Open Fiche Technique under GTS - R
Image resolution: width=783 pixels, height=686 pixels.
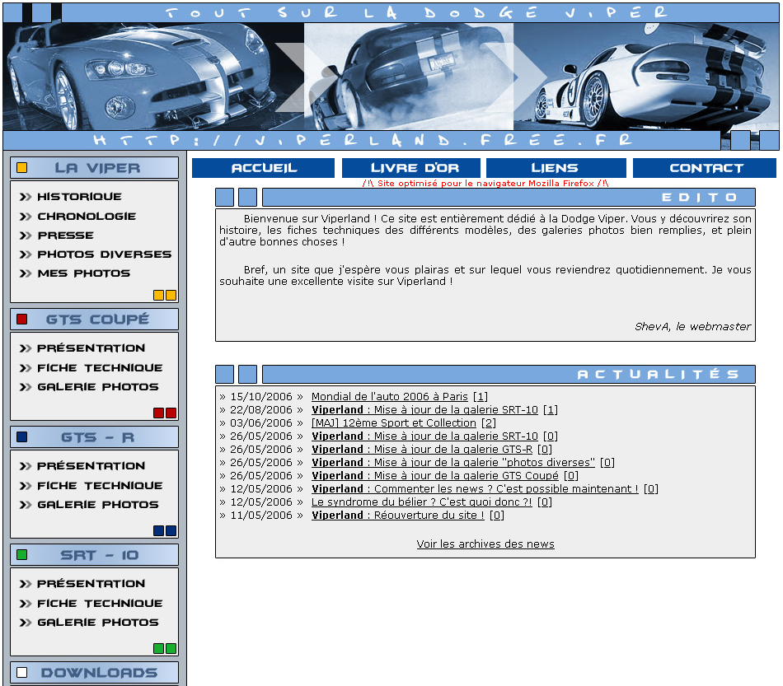tap(100, 485)
